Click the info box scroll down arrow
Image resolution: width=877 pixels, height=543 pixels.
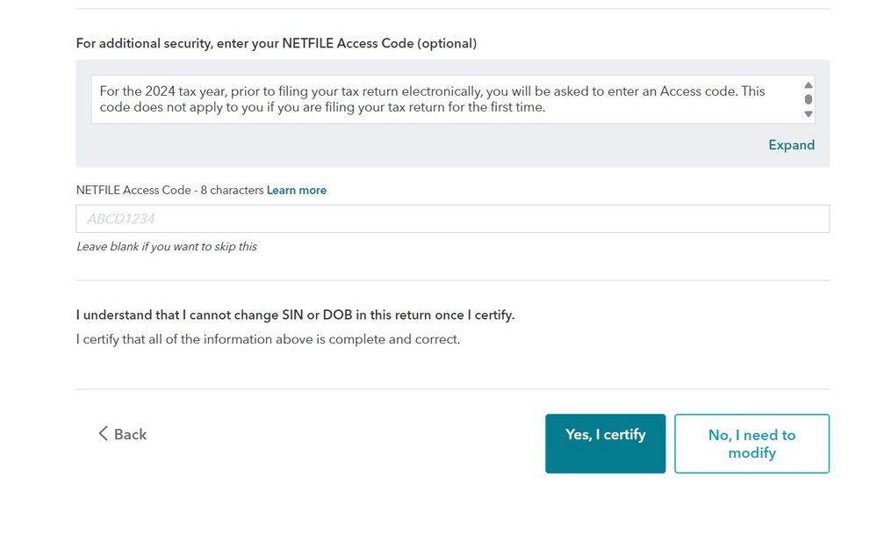coord(809,114)
